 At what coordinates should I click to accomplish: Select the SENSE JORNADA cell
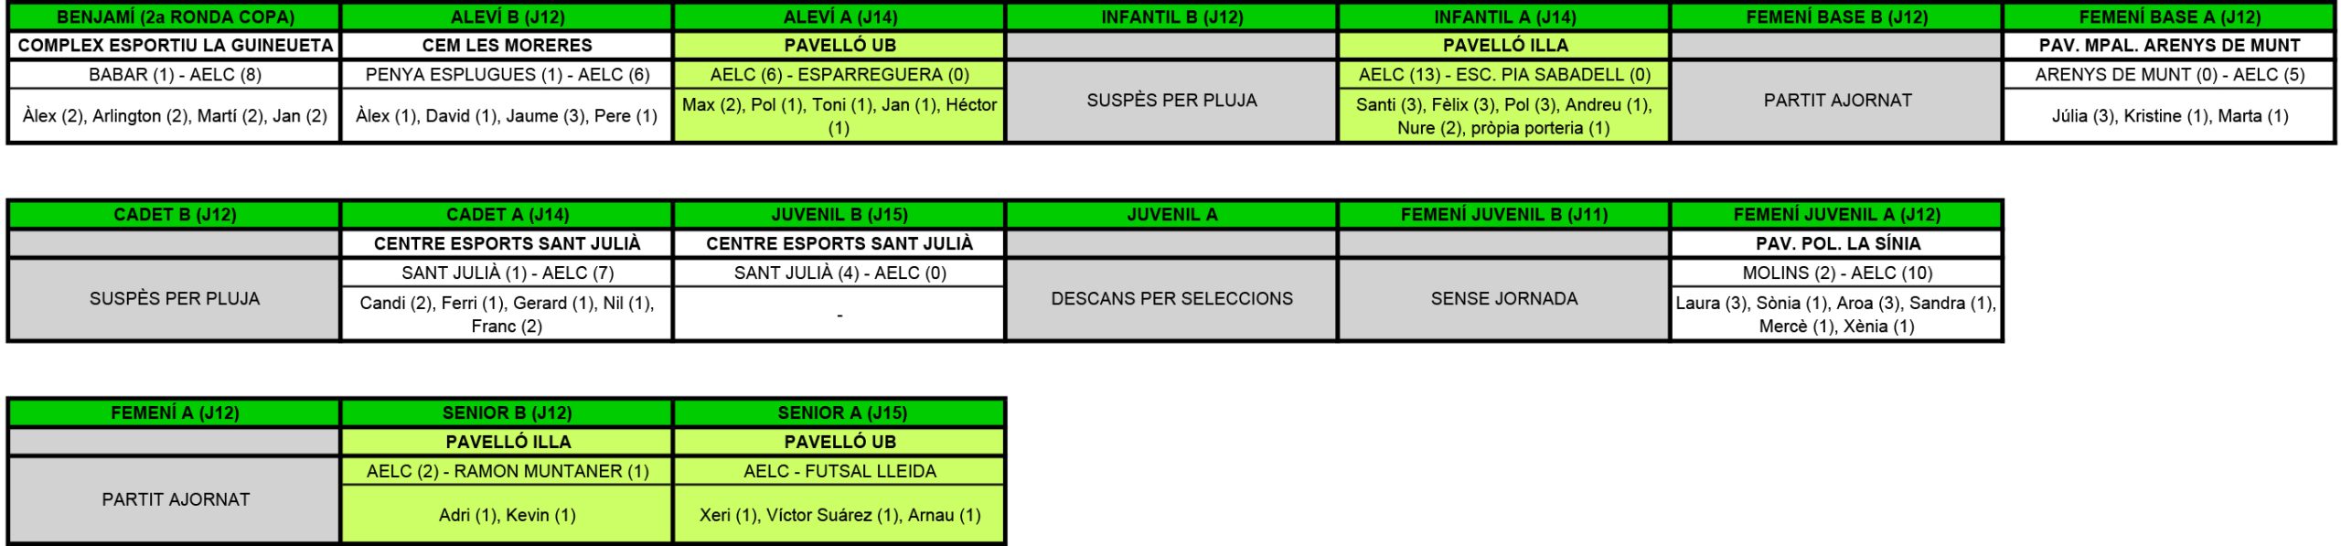pyautogui.click(x=1504, y=299)
